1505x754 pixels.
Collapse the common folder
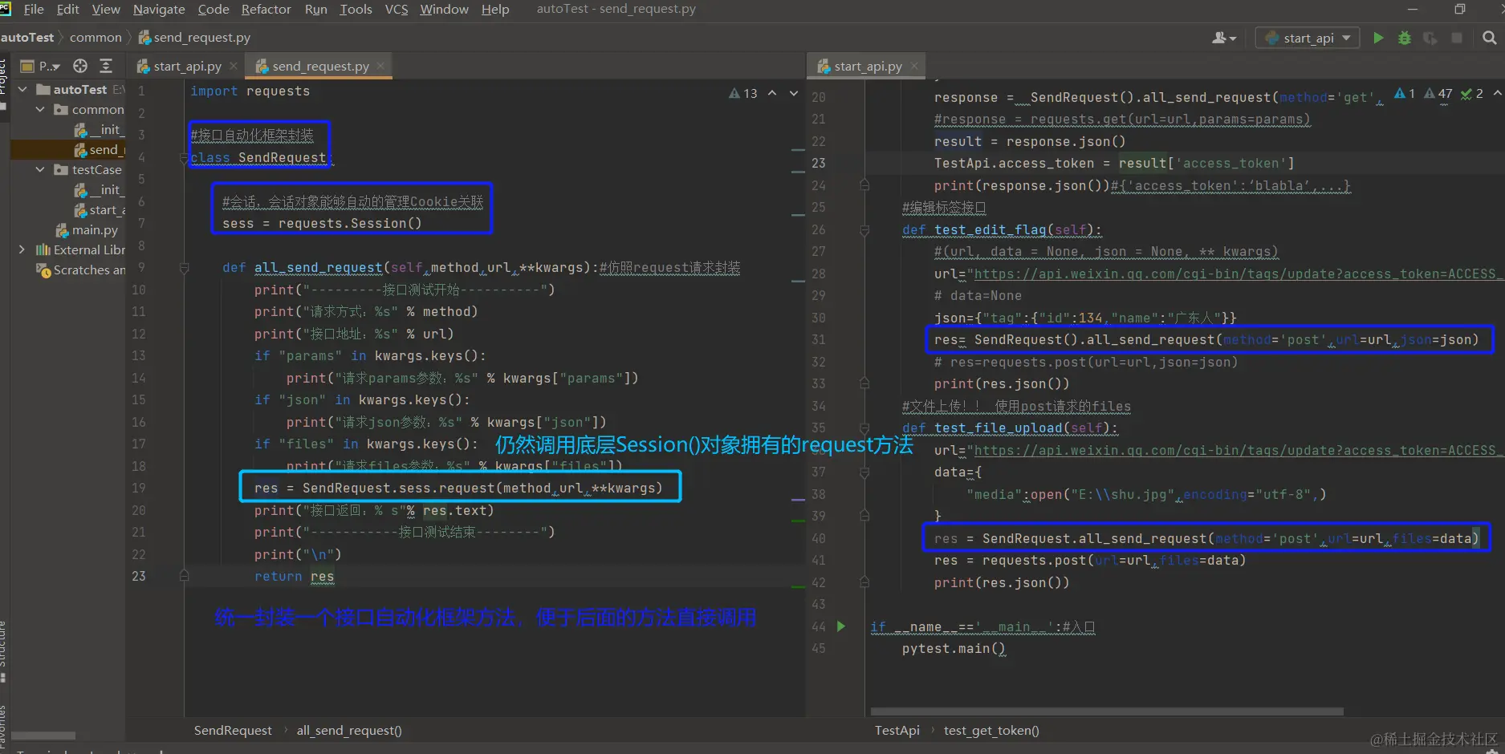tap(40, 109)
